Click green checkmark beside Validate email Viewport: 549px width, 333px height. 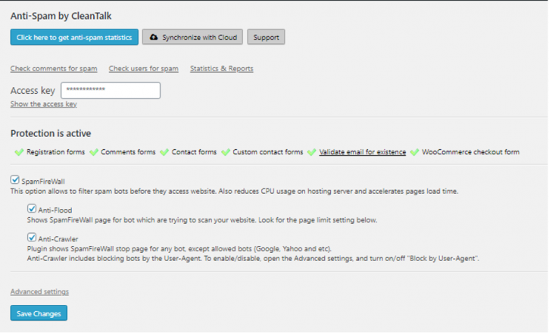[x=312, y=152]
